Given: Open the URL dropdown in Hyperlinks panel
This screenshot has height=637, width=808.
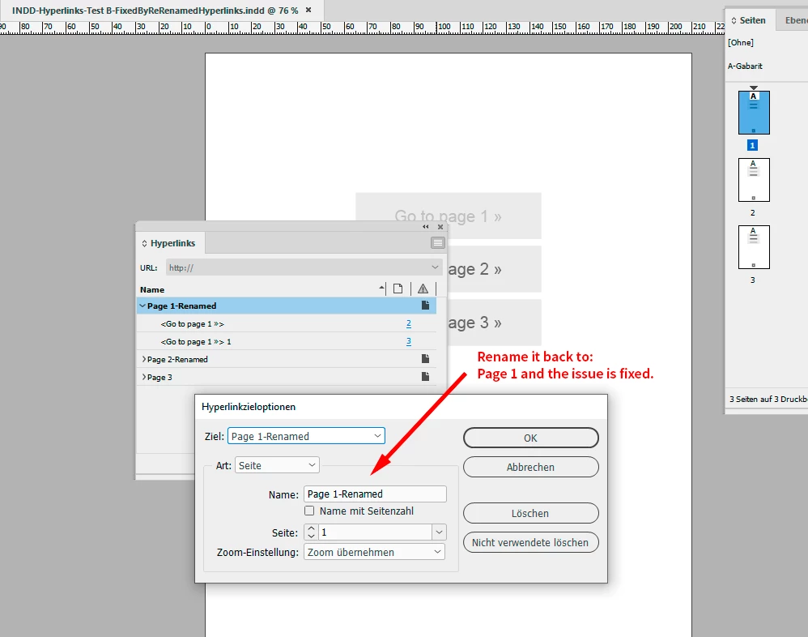Looking at the screenshot, I should [435, 267].
